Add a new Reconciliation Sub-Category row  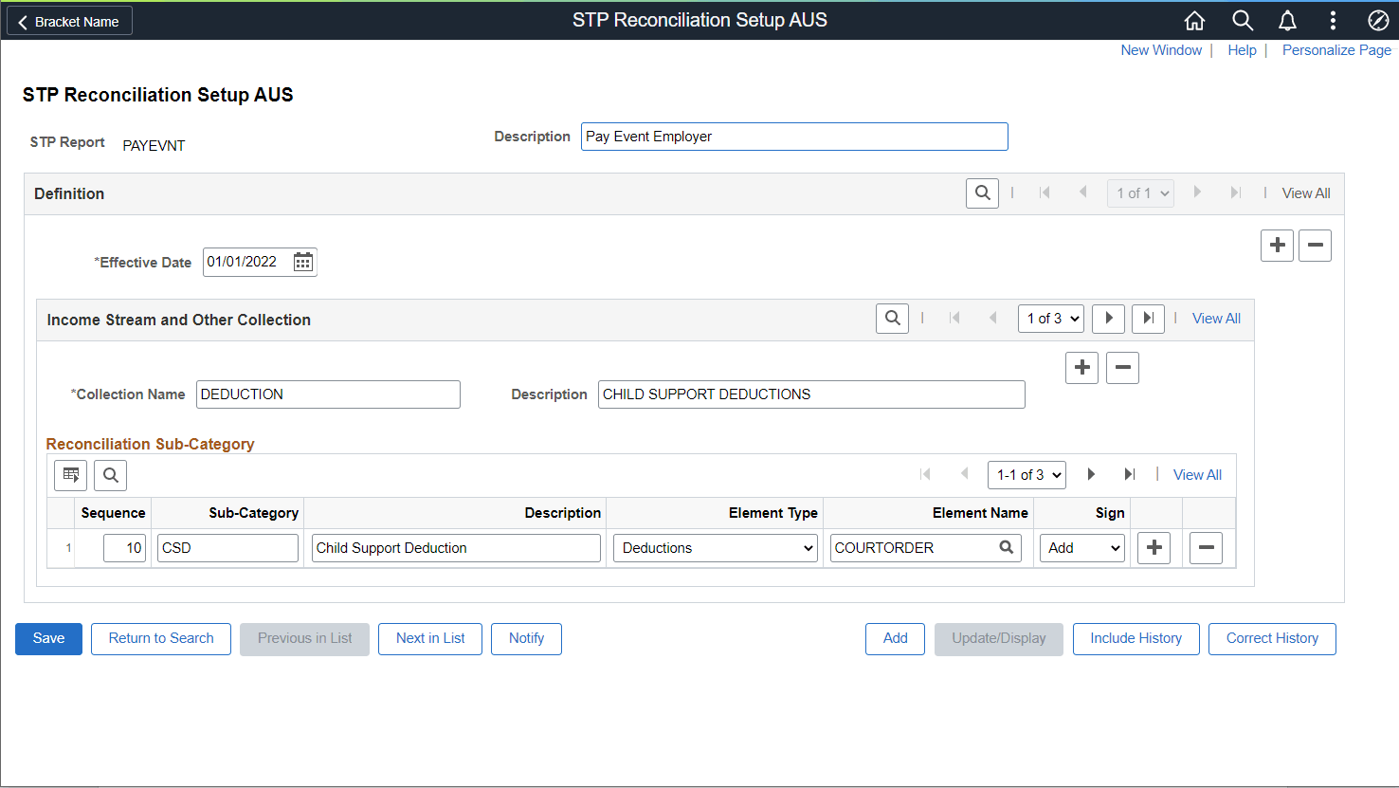point(1154,547)
